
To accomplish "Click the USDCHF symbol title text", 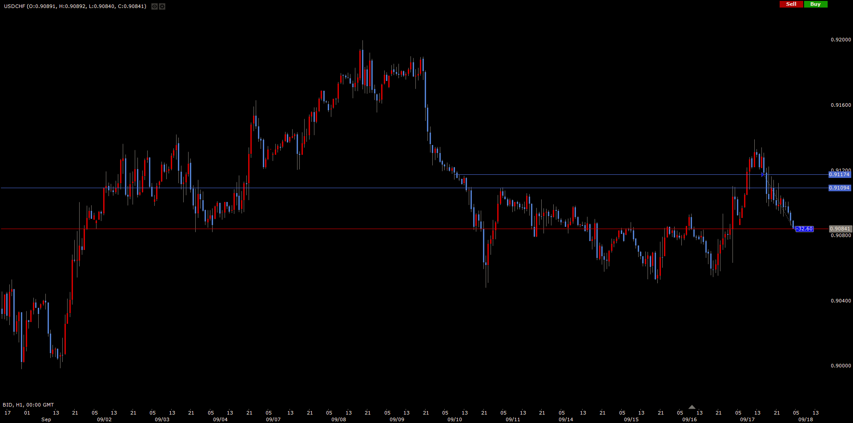I will point(15,6).
